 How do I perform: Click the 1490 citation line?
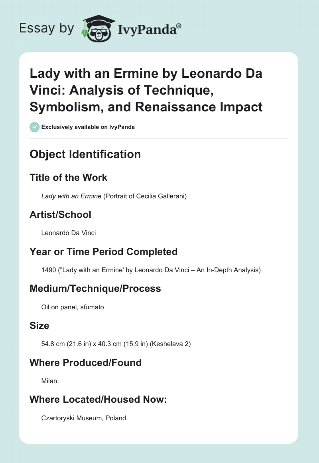pyautogui.click(x=151, y=270)
